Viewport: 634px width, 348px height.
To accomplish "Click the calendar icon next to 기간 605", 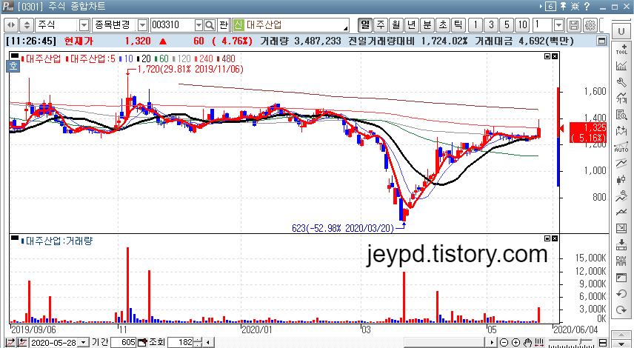I will [141, 343].
